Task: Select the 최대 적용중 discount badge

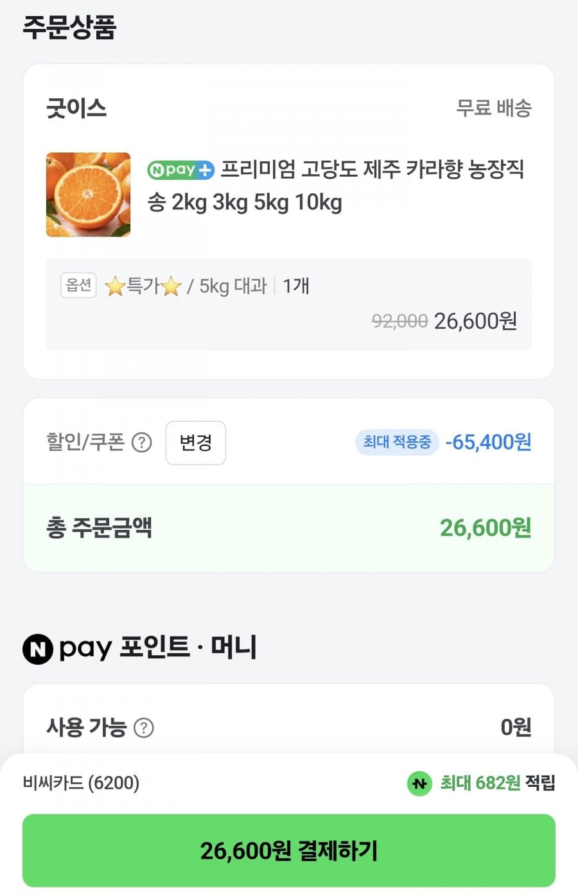Action: click(397, 442)
